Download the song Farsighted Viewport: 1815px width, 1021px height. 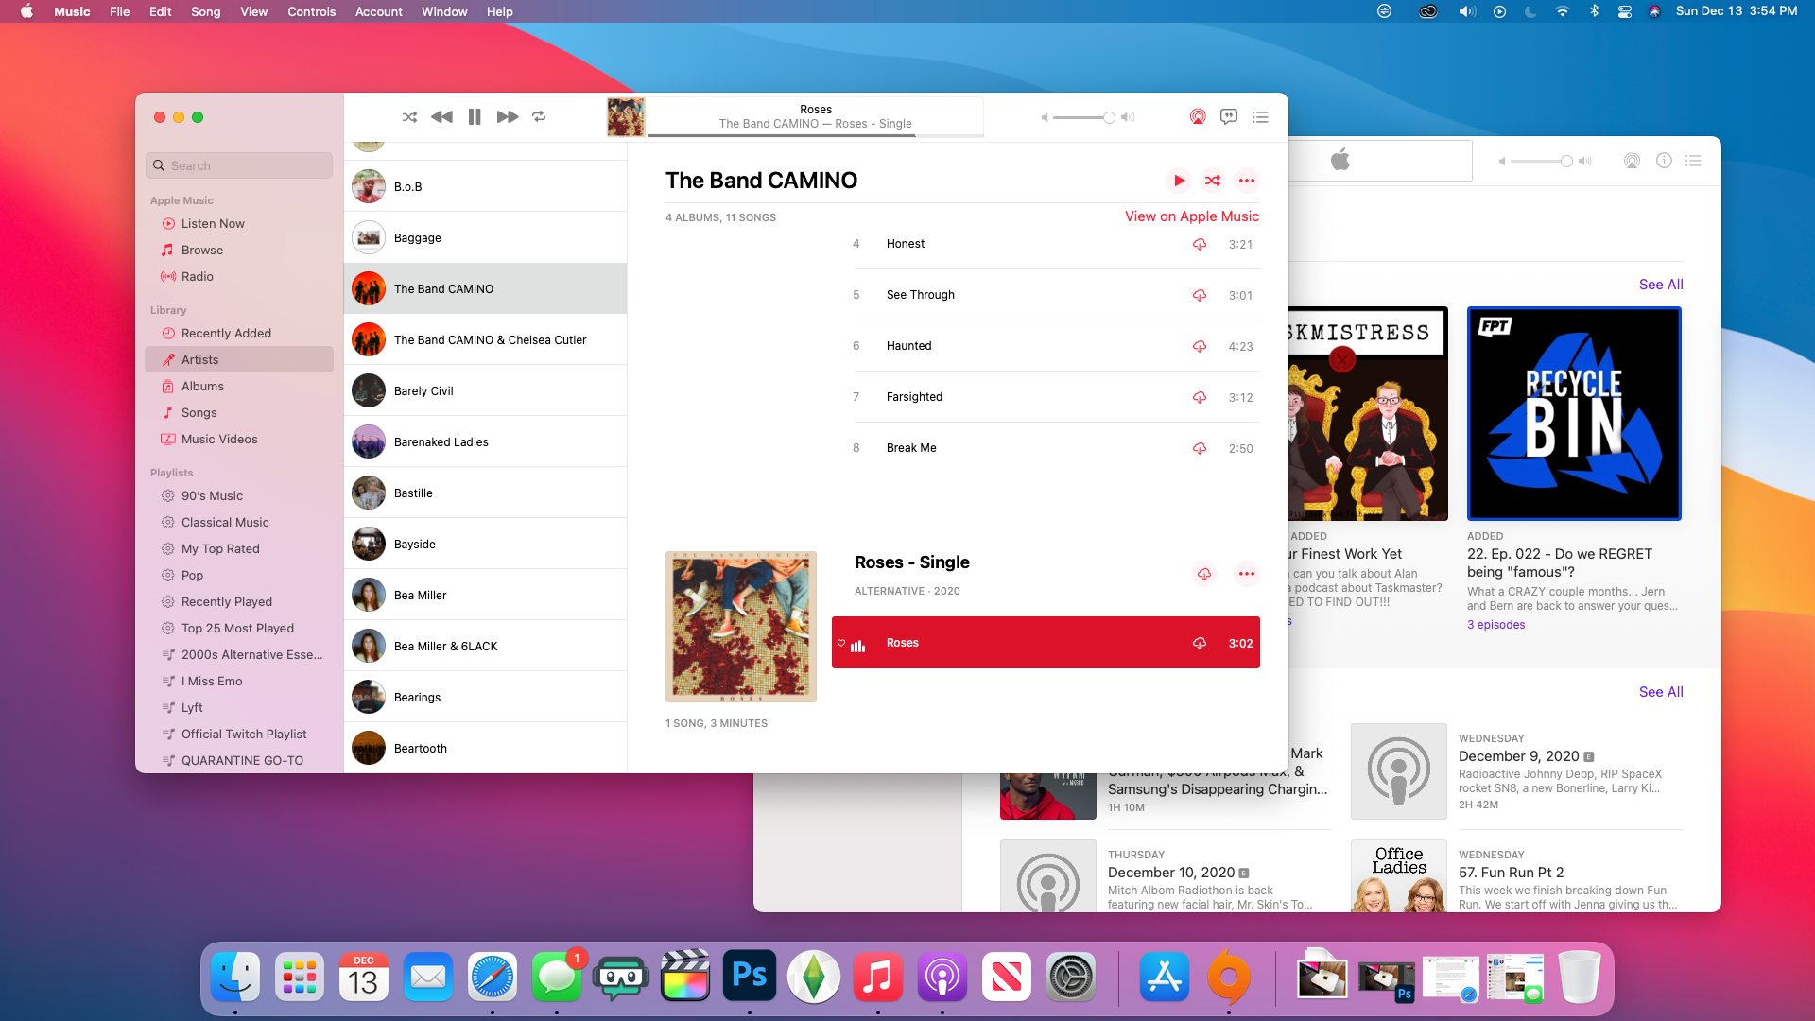coord(1200,397)
